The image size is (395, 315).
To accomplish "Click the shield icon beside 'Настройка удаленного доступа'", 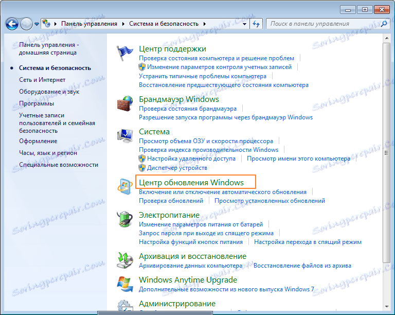I will point(142,159).
